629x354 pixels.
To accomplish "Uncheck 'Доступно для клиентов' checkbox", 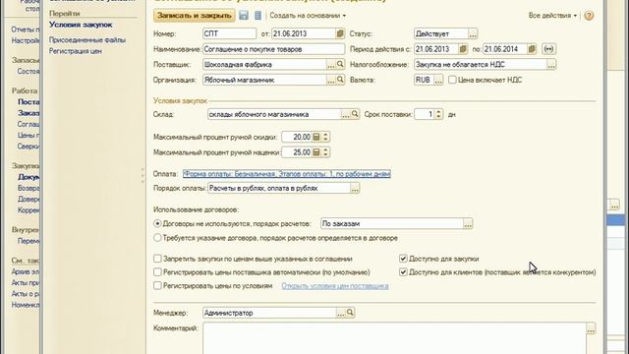I will 403,272.
